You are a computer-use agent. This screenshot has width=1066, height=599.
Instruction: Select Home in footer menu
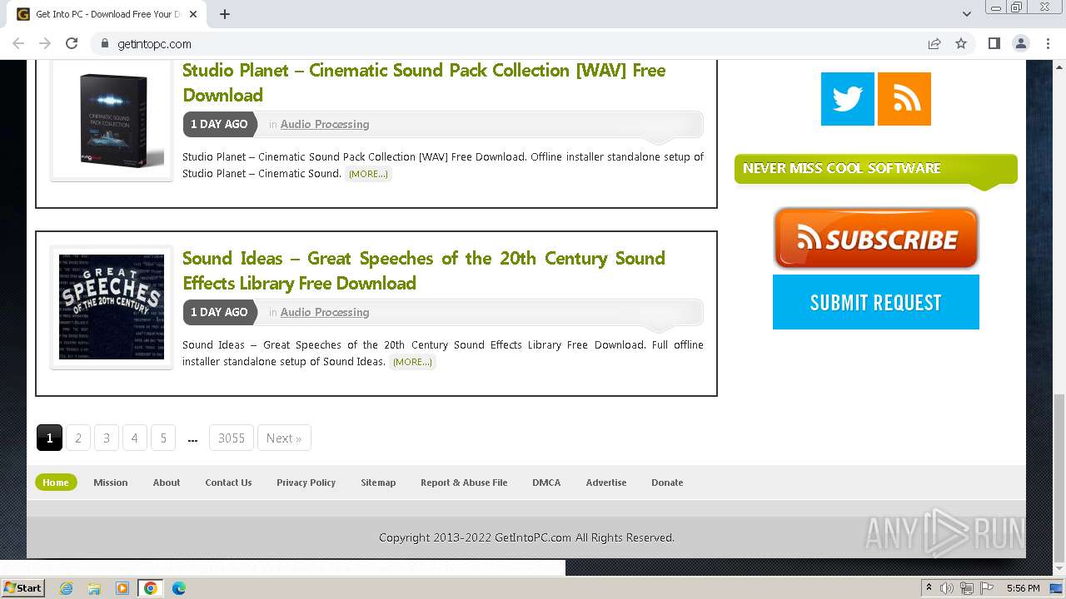point(56,483)
